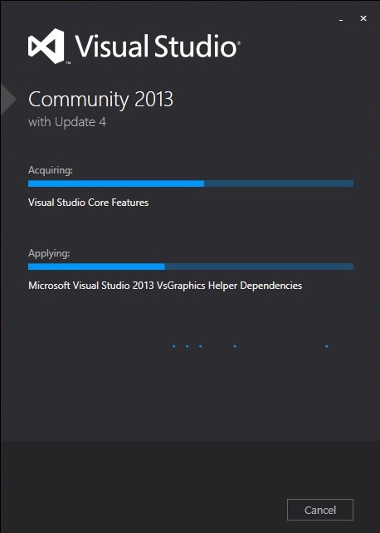Screen dimensions: 380x533
Task: Click the VsGraphics Helper Dependencies status text
Action: coord(165,286)
